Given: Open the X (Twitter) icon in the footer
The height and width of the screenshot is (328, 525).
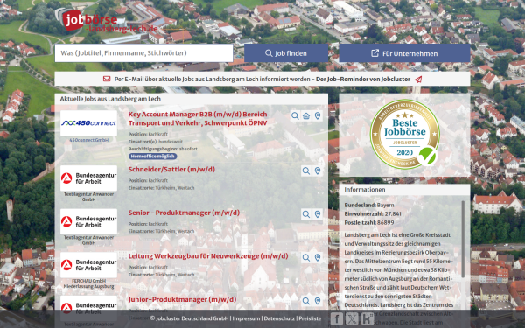Looking at the screenshot, I should coord(352,318).
